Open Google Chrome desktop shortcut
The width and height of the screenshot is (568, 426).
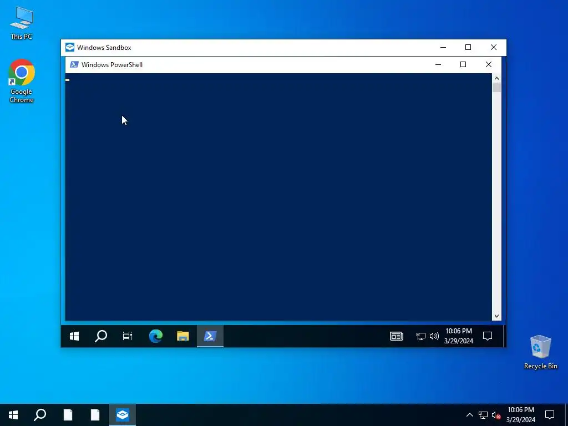(22, 81)
